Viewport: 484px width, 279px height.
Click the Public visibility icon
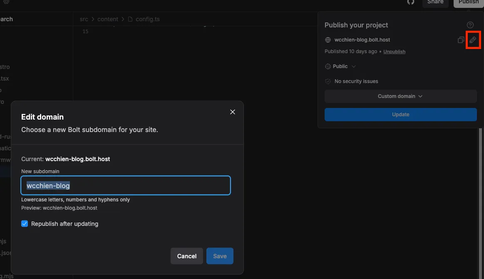click(328, 66)
